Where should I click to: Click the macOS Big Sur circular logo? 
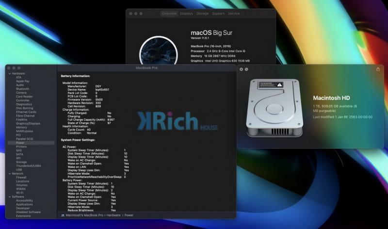[x=159, y=51]
